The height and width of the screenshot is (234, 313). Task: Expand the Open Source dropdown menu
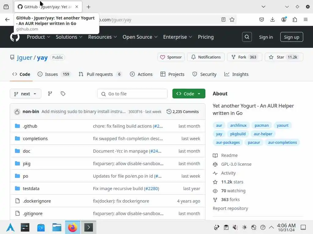click(140, 37)
